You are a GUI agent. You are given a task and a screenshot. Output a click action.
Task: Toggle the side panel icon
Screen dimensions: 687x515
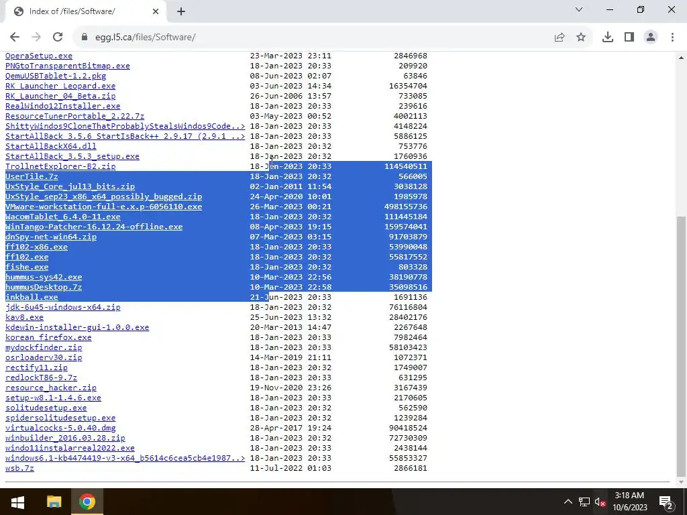pyautogui.click(x=629, y=38)
